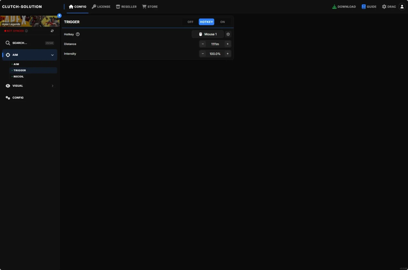Click the Hotkey question mark help icon
This screenshot has height=270, width=408.
click(x=78, y=34)
